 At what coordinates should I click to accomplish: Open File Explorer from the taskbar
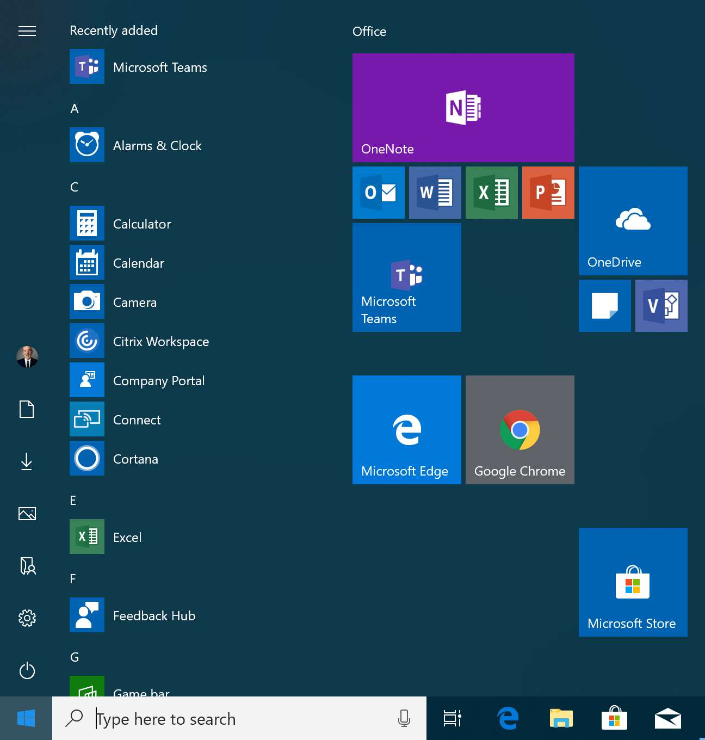tap(561, 718)
